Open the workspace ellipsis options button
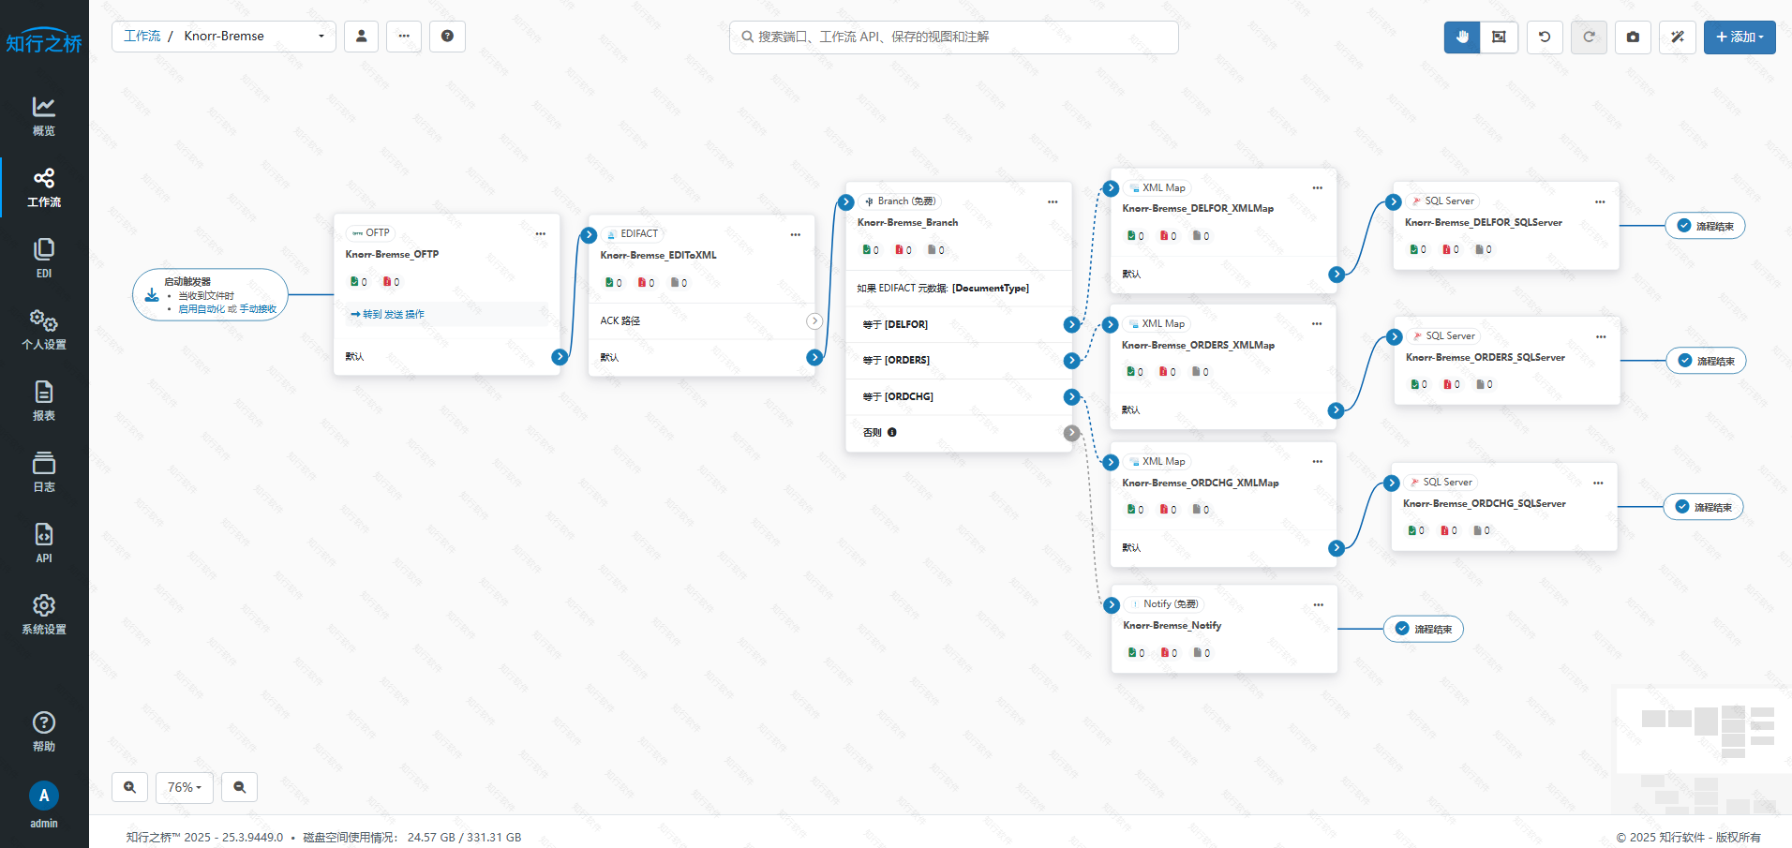The image size is (1792, 848). point(404,37)
